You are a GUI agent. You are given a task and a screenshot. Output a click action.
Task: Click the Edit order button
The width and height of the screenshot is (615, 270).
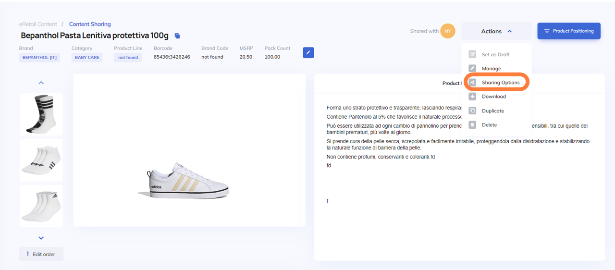(x=41, y=254)
